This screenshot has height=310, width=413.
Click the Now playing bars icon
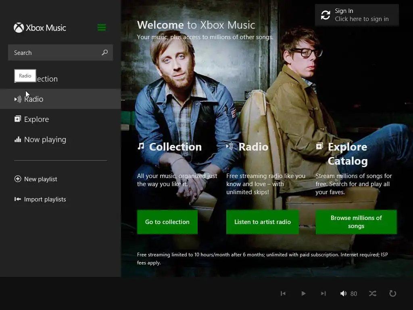(18, 139)
